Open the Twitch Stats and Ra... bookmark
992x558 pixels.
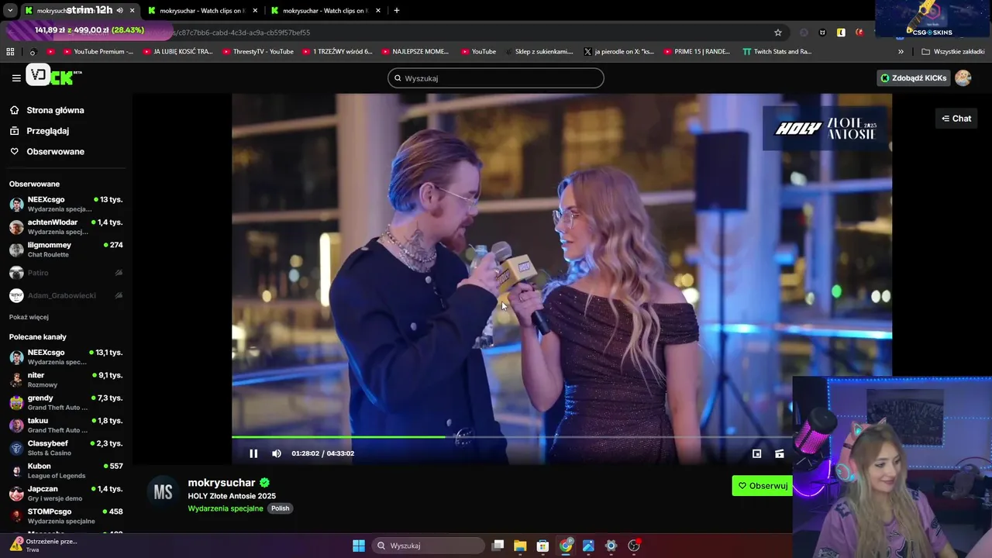(x=777, y=52)
